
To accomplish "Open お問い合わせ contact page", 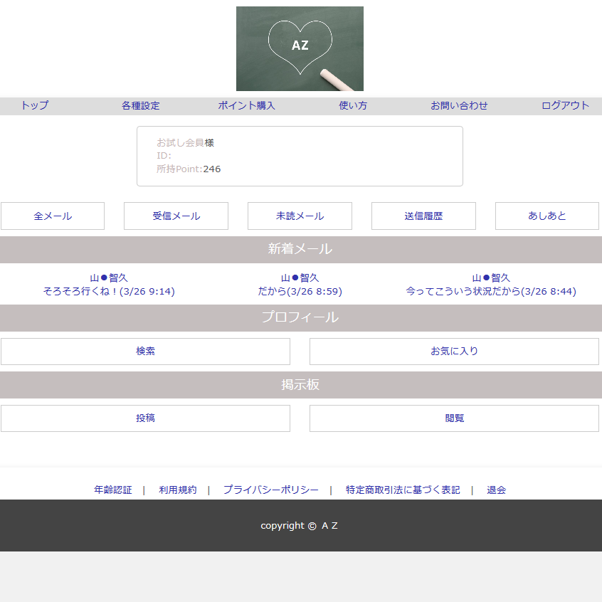I will [x=459, y=105].
